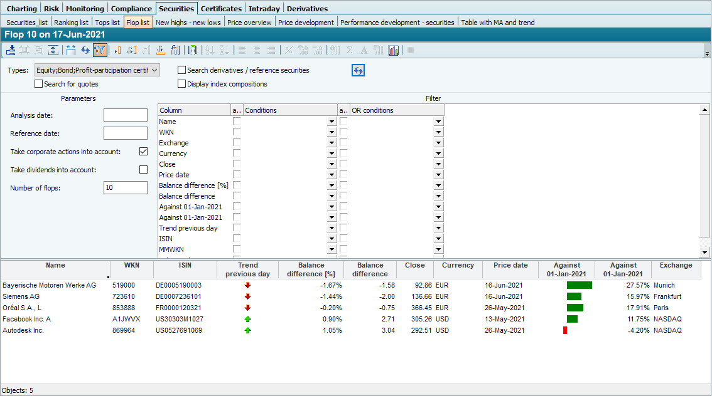Click the Balance difference [%] column header
Viewport: 712px width, 396px height.
311,269
